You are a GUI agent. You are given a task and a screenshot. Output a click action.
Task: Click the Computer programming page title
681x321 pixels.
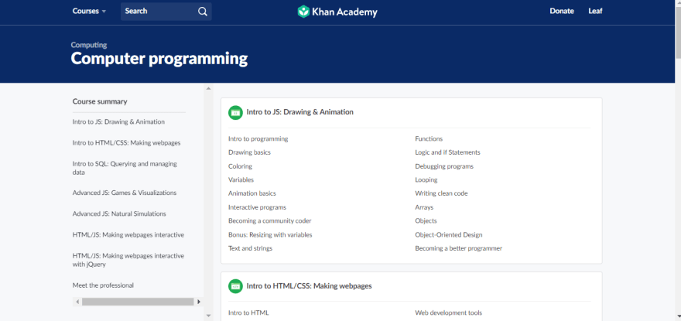coord(159,59)
